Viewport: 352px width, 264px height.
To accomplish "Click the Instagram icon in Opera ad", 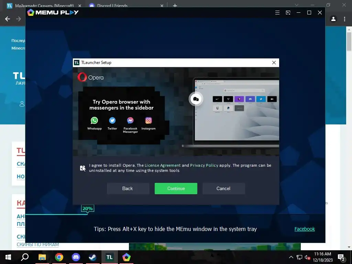I will point(148,121).
